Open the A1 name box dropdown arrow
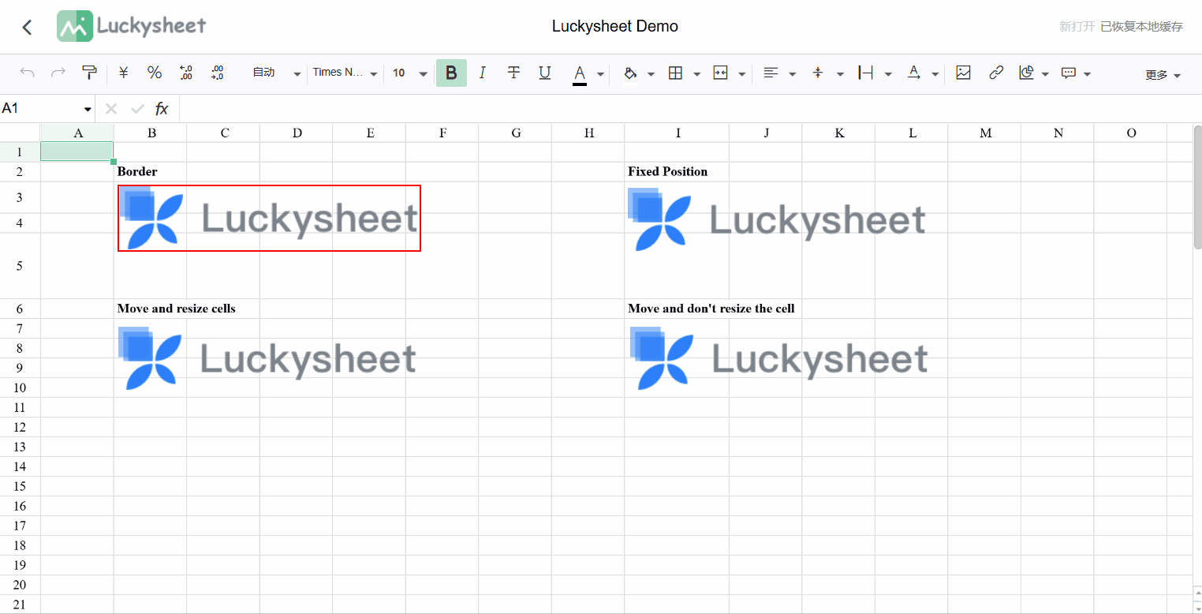This screenshot has height=614, width=1202. pos(88,109)
